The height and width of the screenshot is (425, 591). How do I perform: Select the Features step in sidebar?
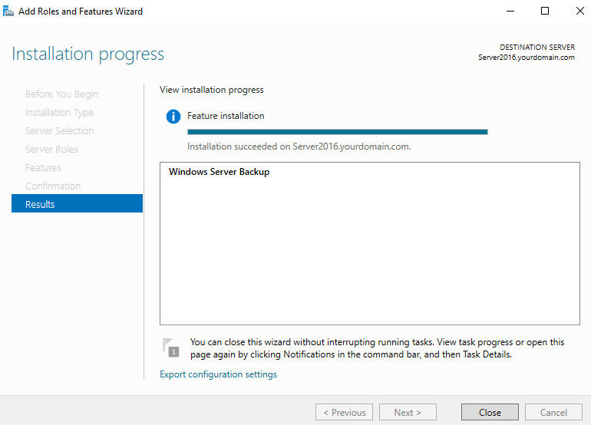[43, 168]
